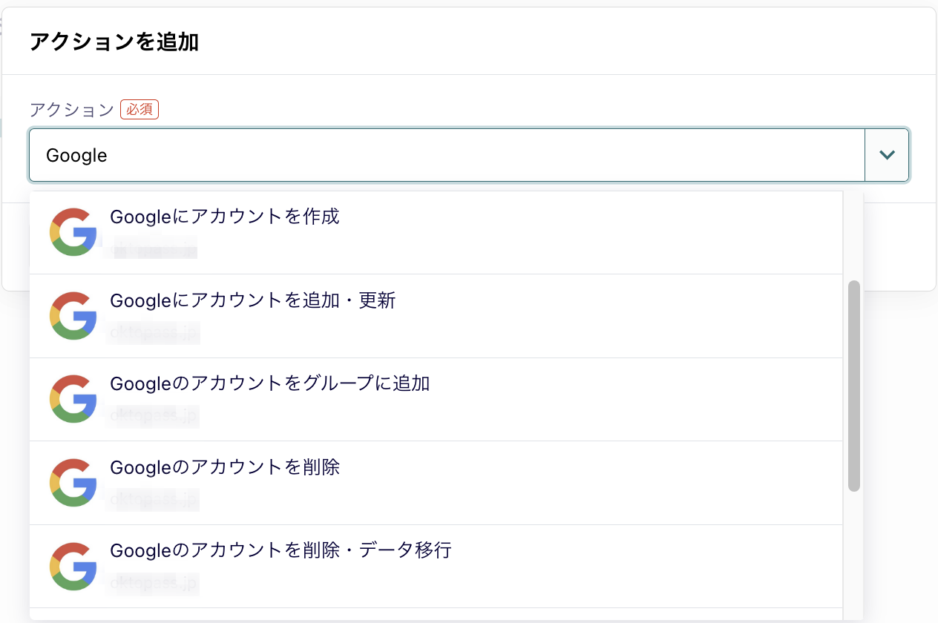Click the blurred domain under Googleにアカウントを追加・更新
Viewport: 938px width, 623px height.
tap(154, 332)
